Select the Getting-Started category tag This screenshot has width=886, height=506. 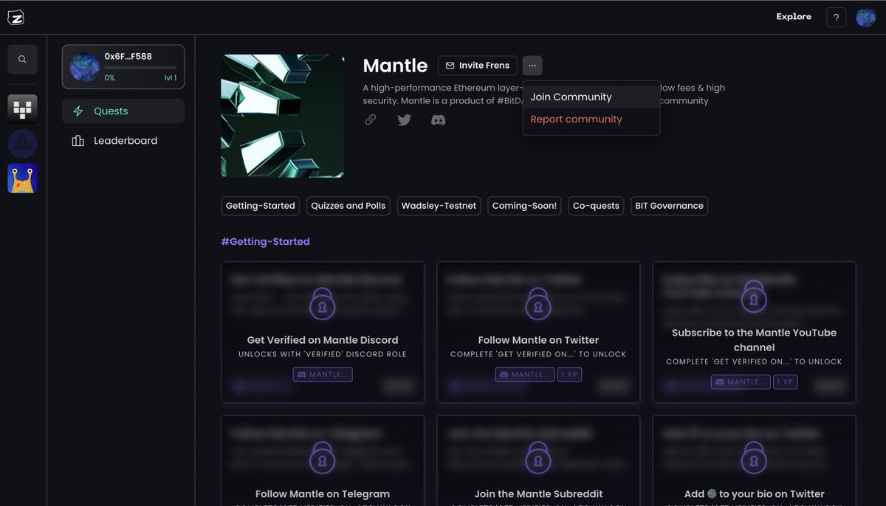pyautogui.click(x=261, y=206)
